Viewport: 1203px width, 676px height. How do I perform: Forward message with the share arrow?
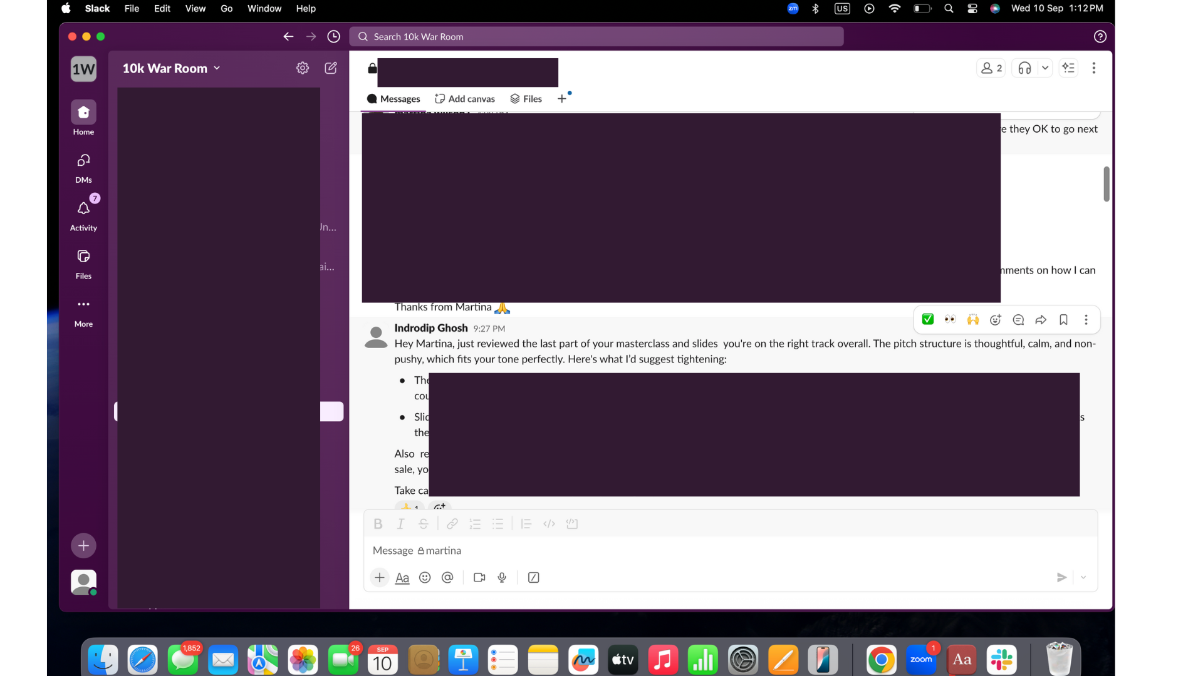tap(1041, 320)
